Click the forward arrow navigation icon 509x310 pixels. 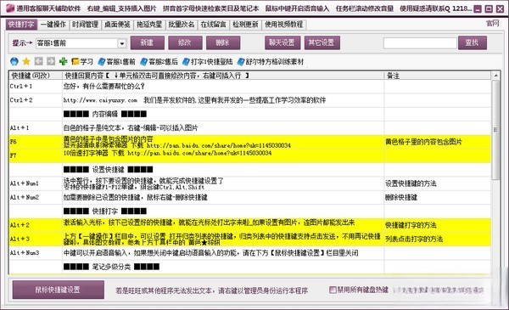tap(51, 61)
